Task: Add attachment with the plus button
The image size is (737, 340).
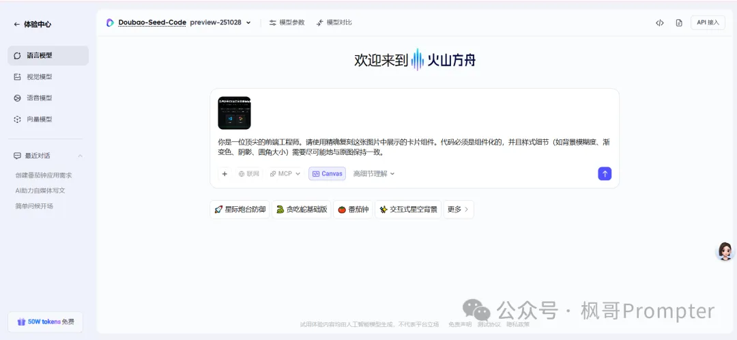Action: click(x=225, y=173)
